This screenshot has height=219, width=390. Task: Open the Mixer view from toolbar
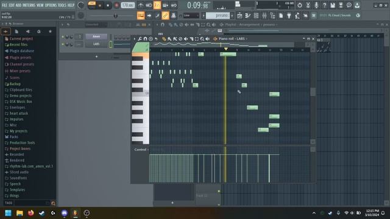[264, 15]
